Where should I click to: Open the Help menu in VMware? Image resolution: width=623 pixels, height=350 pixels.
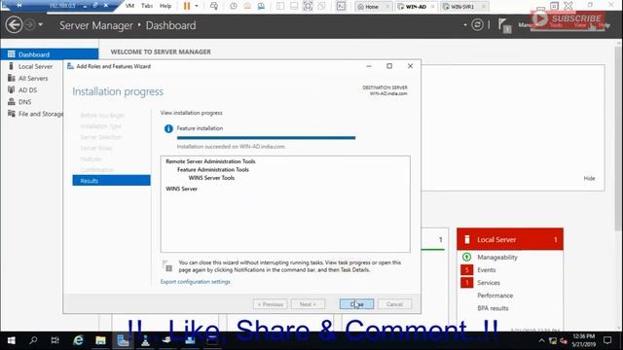tap(165, 6)
